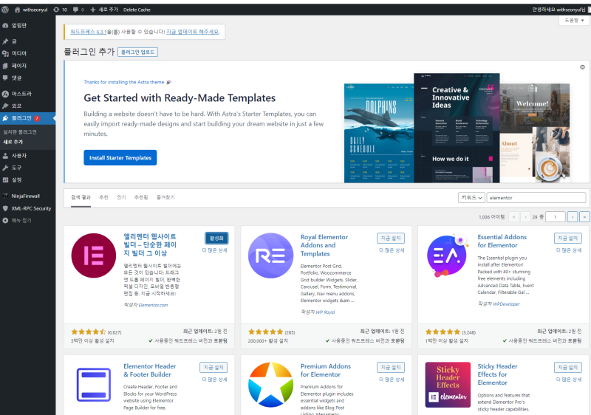Image resolution: width=591 pixels, height=415 pixels.
Task: Switch to the Recommended tab
Action: 141,197
